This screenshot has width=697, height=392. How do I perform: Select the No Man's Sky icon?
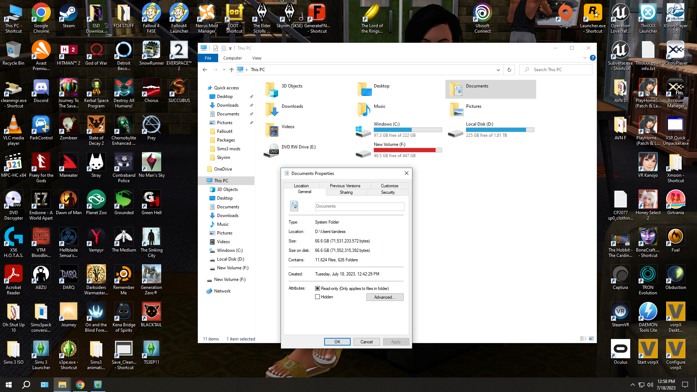coord(151,166)
